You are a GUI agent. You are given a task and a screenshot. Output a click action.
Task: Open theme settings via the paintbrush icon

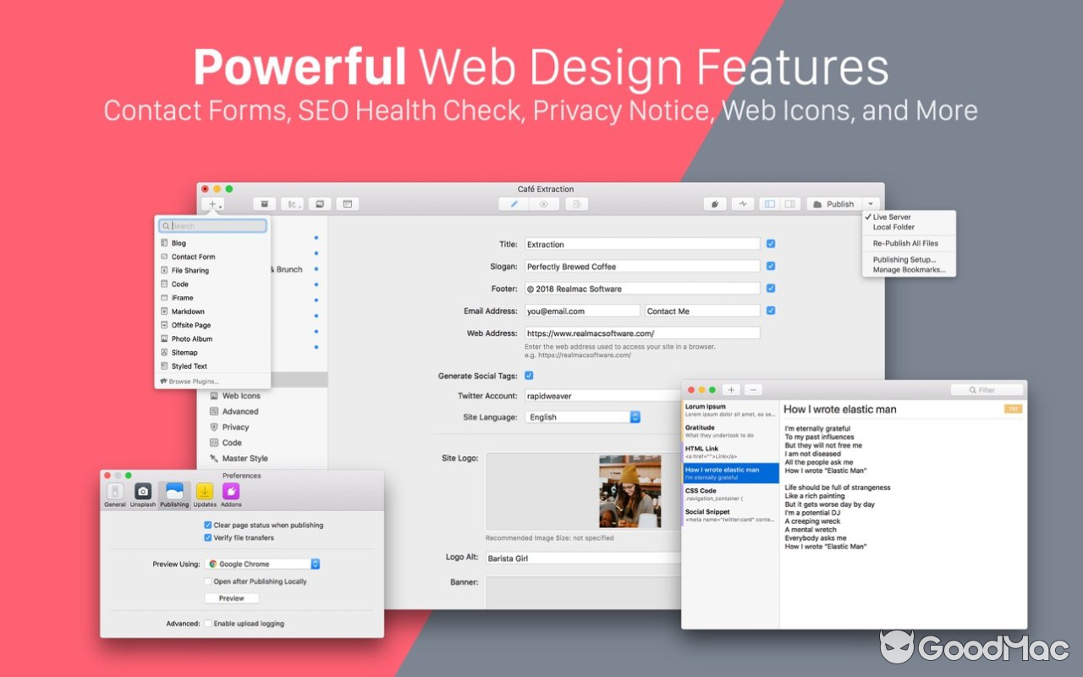point(713,203)
